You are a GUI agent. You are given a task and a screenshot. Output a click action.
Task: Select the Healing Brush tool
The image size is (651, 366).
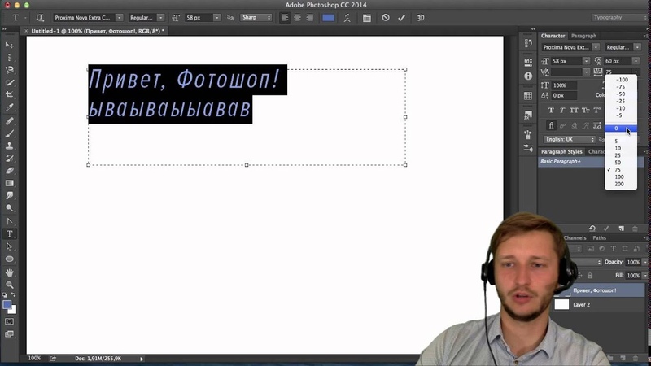(x=10, y=121)
